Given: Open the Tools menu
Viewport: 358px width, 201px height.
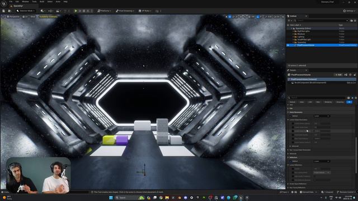Looking at the screenshot, I should pyautogui.click(x=34, y=2).
